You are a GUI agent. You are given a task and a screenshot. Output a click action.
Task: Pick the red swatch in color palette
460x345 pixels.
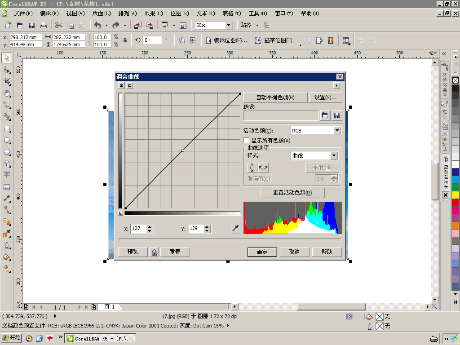tap(456, 202)
